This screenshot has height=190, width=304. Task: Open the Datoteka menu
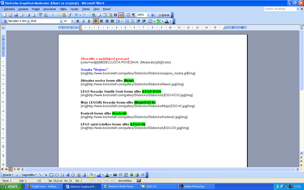click(9, 9)
